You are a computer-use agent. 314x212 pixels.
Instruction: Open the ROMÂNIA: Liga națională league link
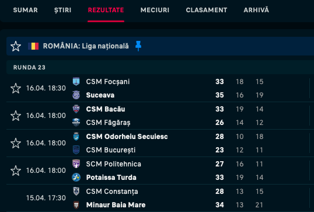coord(86,46)
